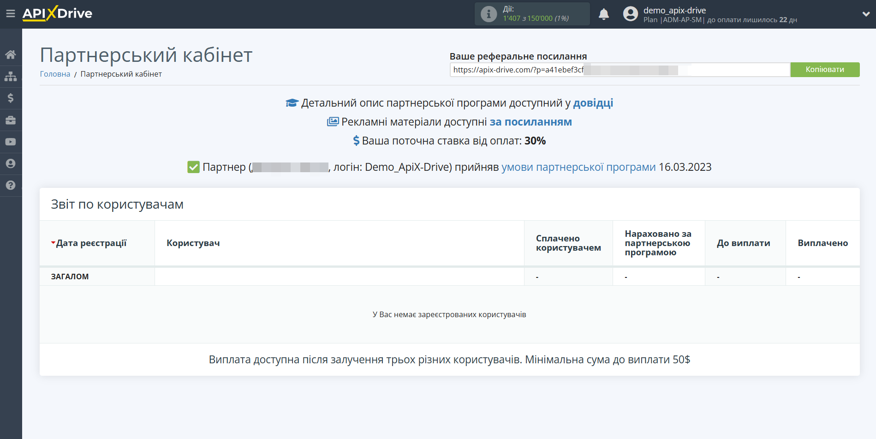
Task: Open the за посиланням materials link
Action: [530, 122]
